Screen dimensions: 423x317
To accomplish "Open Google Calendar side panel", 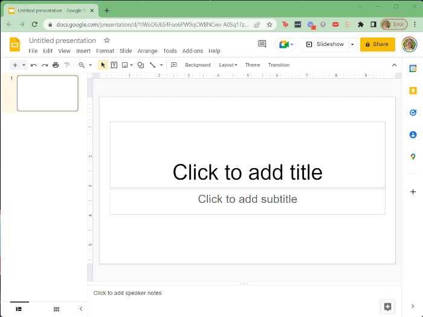I will [x=413, y=68].
